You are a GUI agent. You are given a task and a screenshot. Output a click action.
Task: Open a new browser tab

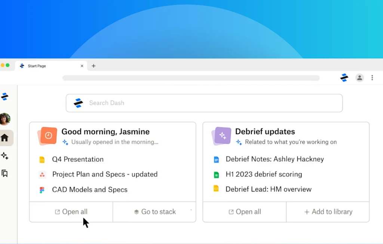click(94, 66)
